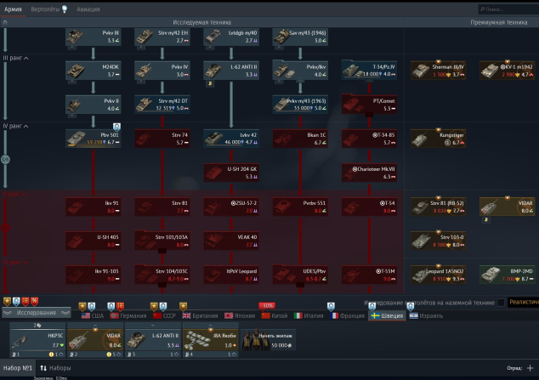Toggle the flights on ground vehicles checkbox
Viewport: 539px width, 380px height.
tap(502, 303)
